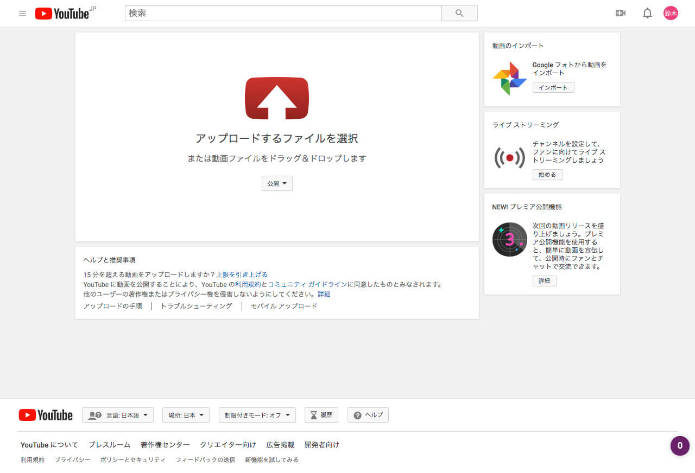
Task: Click the 詳細 button under Premiere
Action: 545,281
